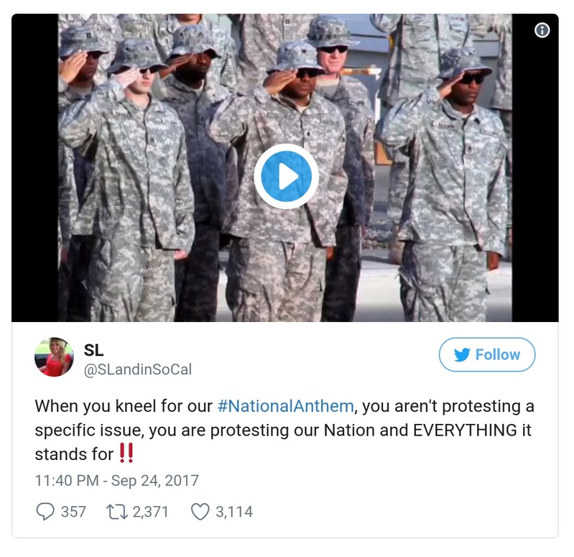Screen dimensions: 574x557
Task: Follow the SL account
Action: click(487, 354)
